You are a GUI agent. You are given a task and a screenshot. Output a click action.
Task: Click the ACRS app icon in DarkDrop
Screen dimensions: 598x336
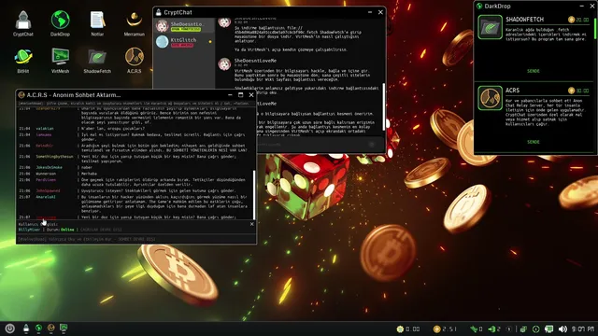click(x=490, y=98)
